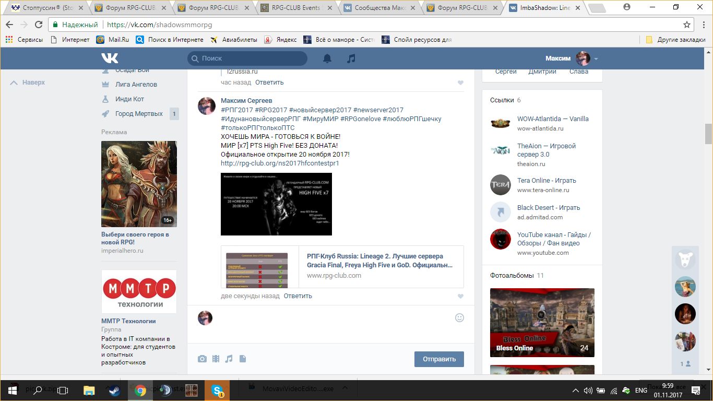Click Ответить under the час назад comment

click(269, 82)
